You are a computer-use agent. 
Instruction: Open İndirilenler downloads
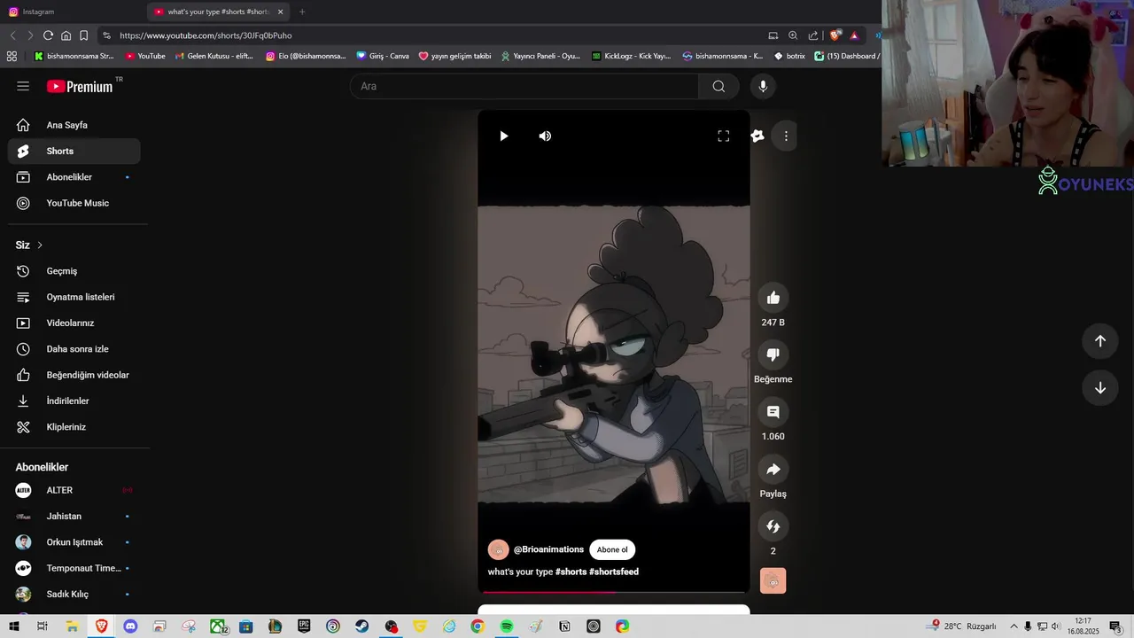pos(74,401)
